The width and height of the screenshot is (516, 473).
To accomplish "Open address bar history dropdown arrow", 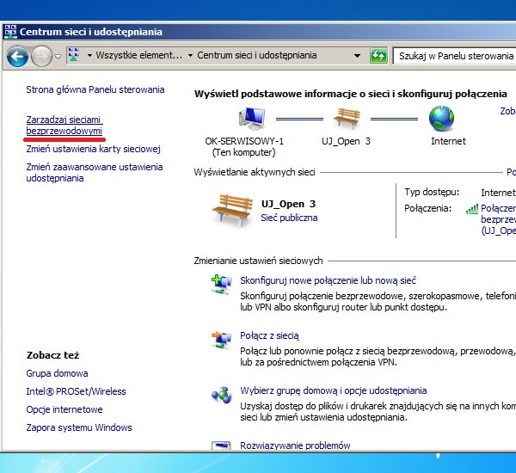I will [x=359, y=56].
